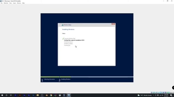This screenshot has height=97, width=174.
Task: Launch Blender from the taskbar
Action: pyautogui.click(x=46, y=95)
